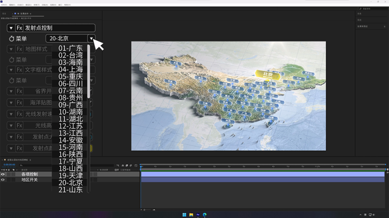This screenshot has height=218, width=389.
Task: Click the Fx icon of the 光线高 effect
Action: tap(19, 125)
